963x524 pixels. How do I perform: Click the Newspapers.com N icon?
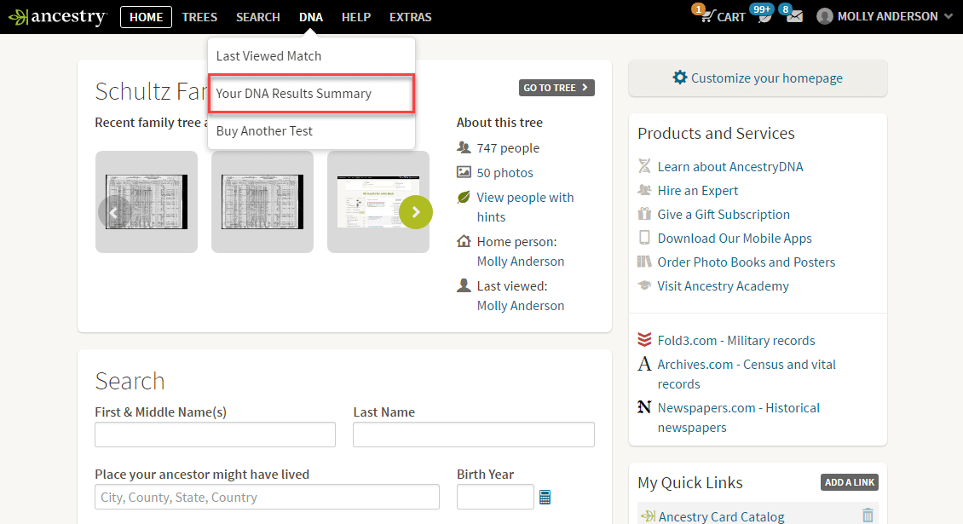coord(644,406)
